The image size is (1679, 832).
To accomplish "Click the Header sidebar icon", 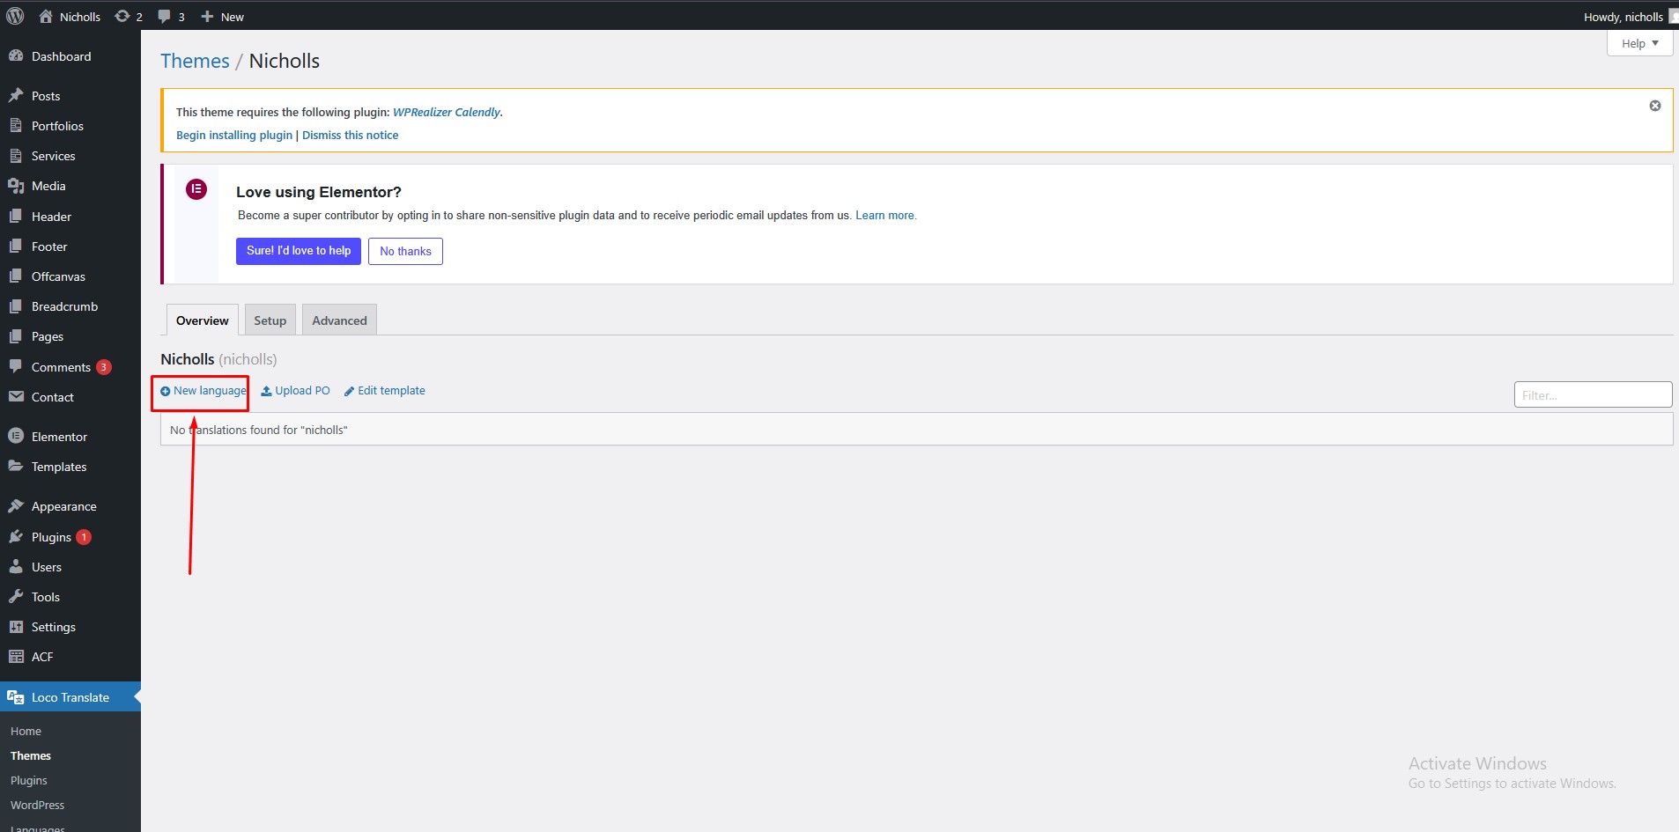I will (x=16, y=216).
